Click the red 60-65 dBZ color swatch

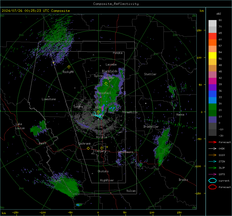(x=212, y=36)
